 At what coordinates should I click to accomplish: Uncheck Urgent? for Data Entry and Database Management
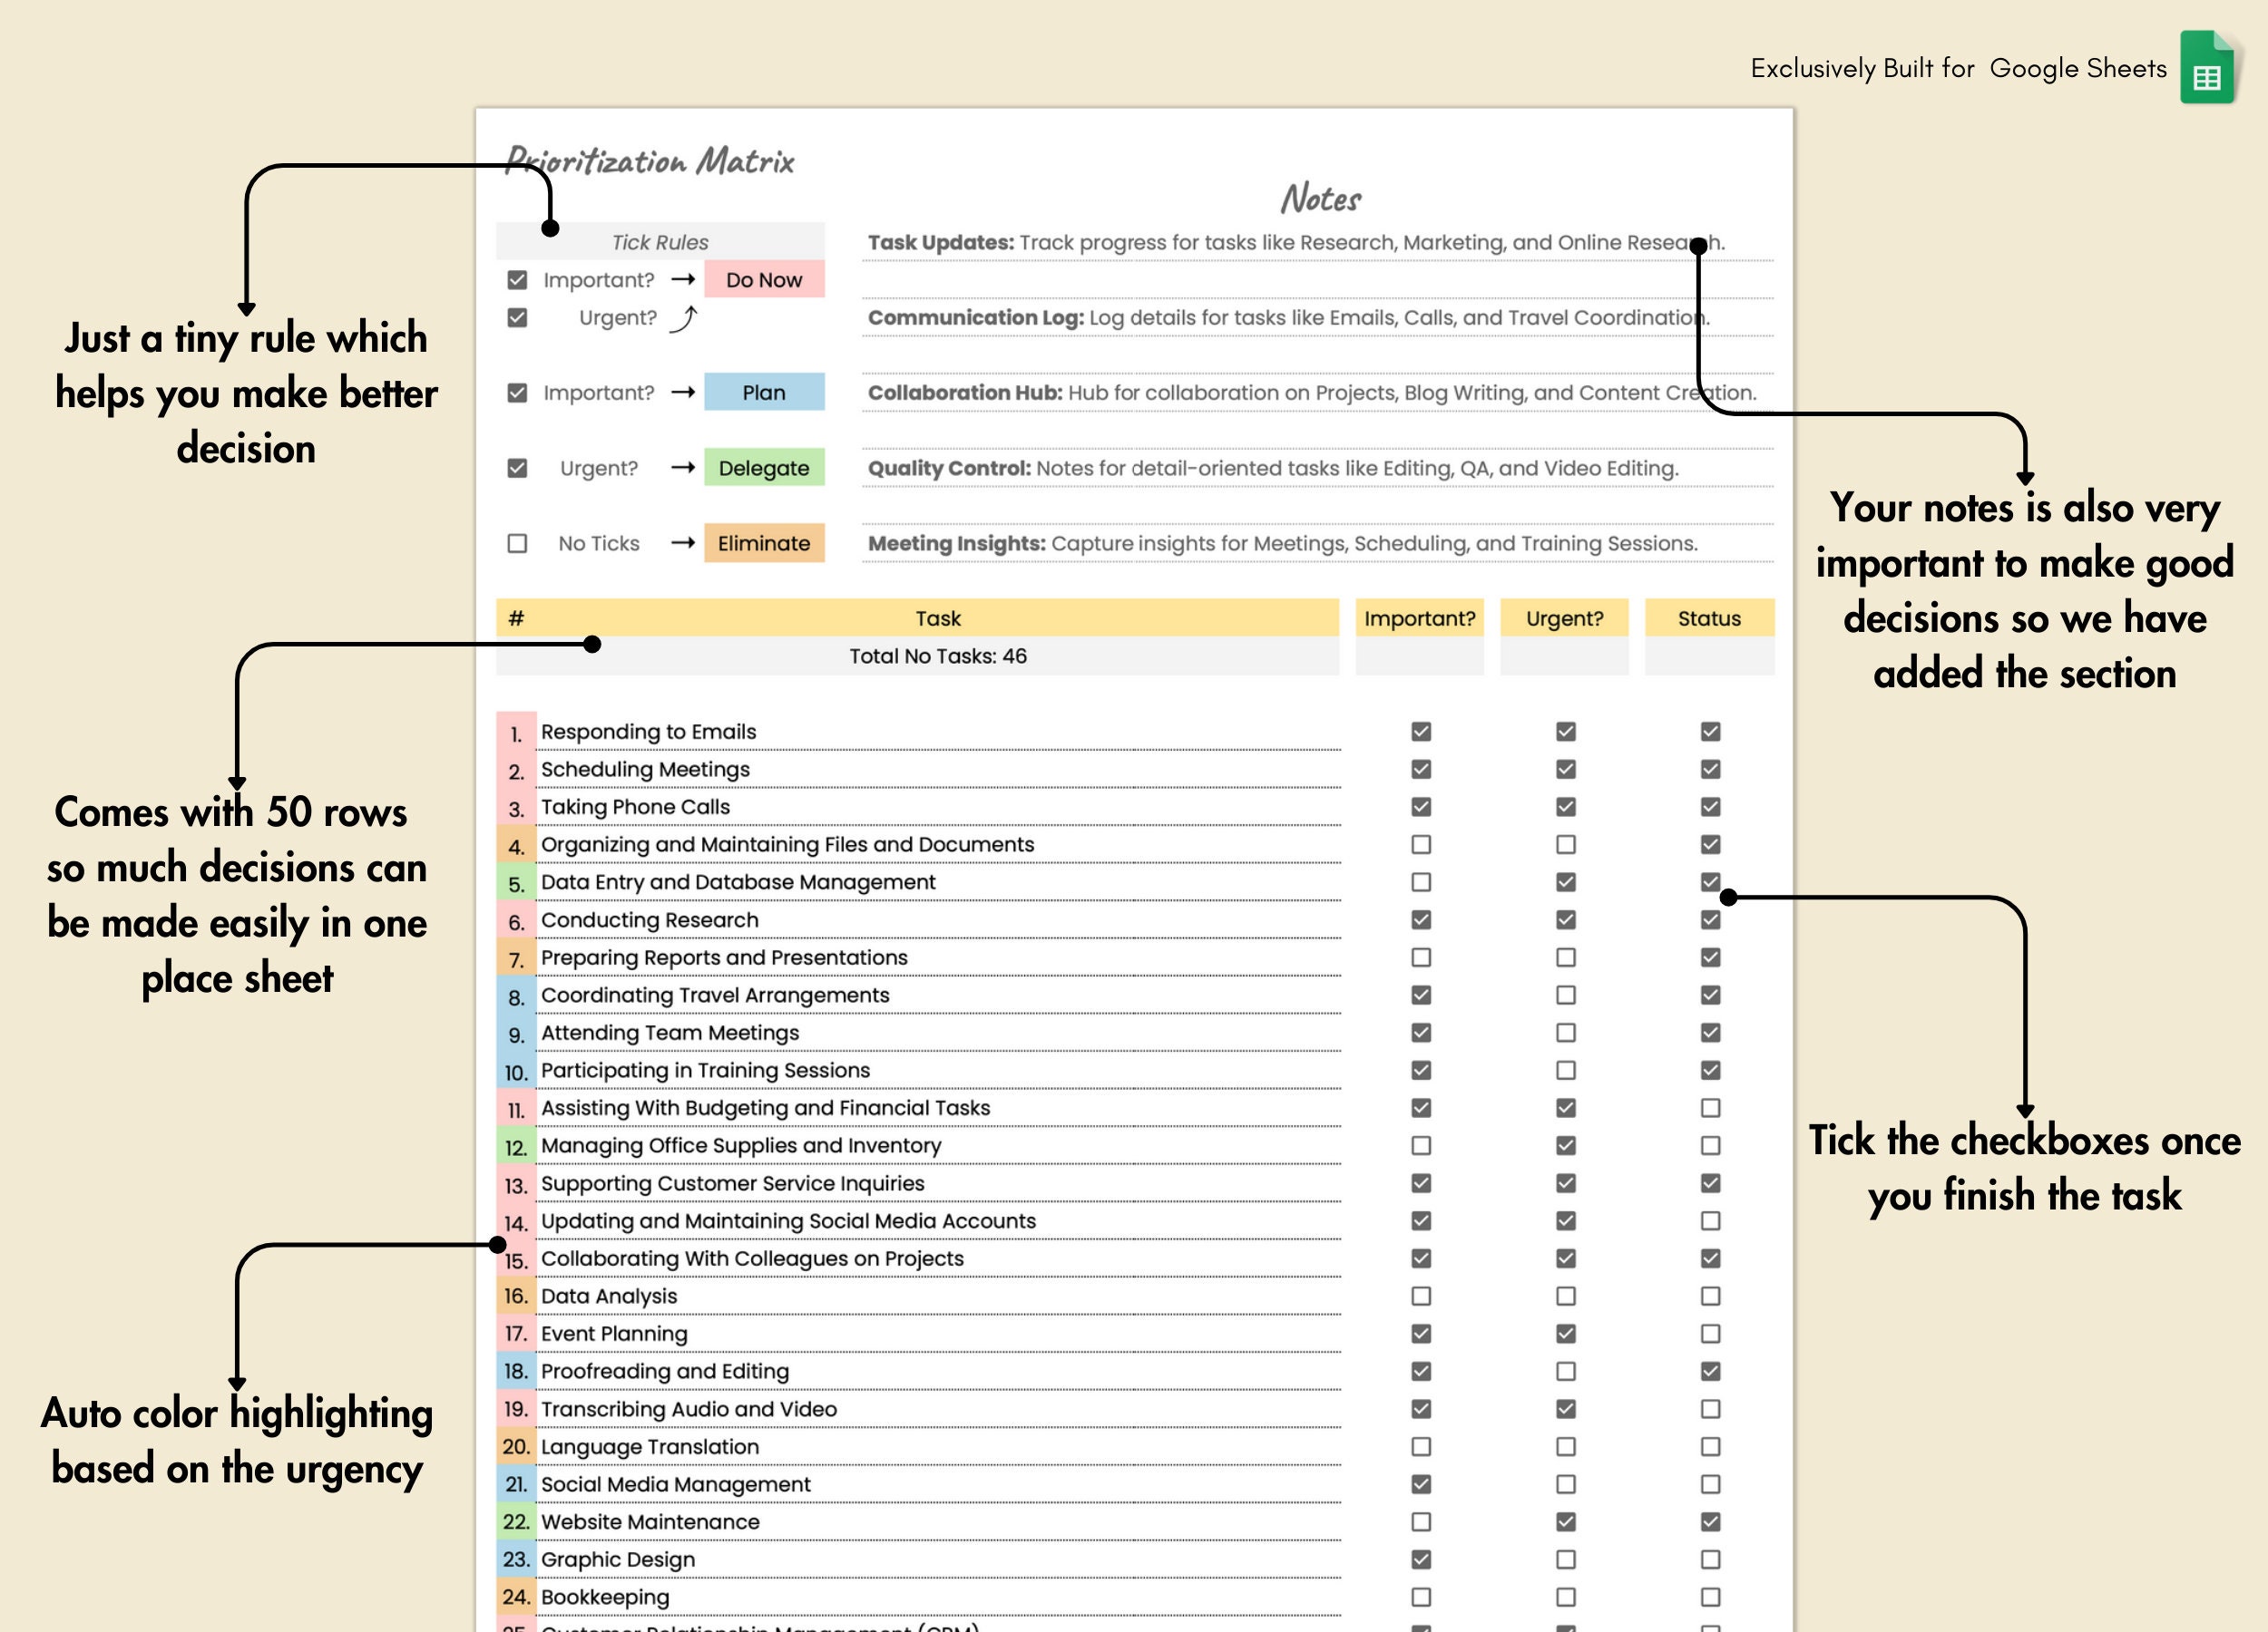pyautogui.click(x=1566, y=882)
